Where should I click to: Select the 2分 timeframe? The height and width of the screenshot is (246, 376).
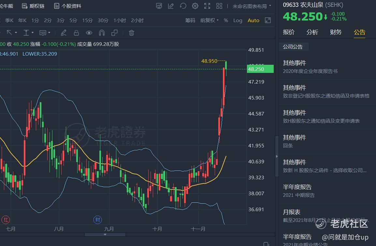pos(48,20)
